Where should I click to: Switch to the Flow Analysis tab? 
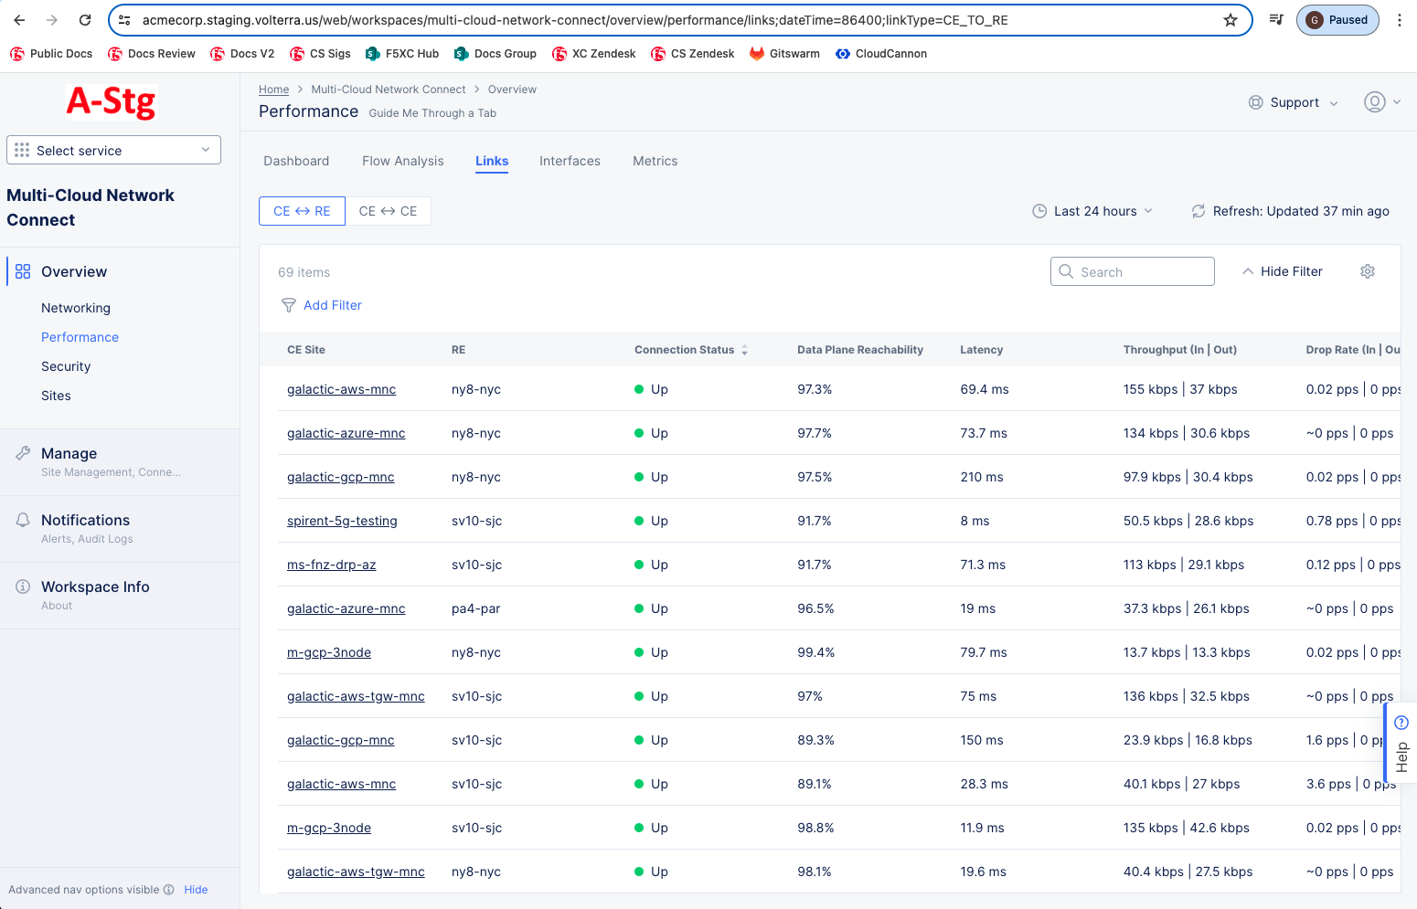pos(402,160)
